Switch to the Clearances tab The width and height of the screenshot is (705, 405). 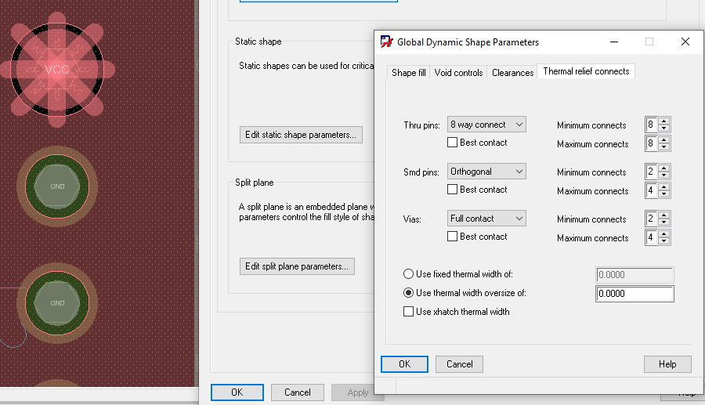tap(512, 72)
